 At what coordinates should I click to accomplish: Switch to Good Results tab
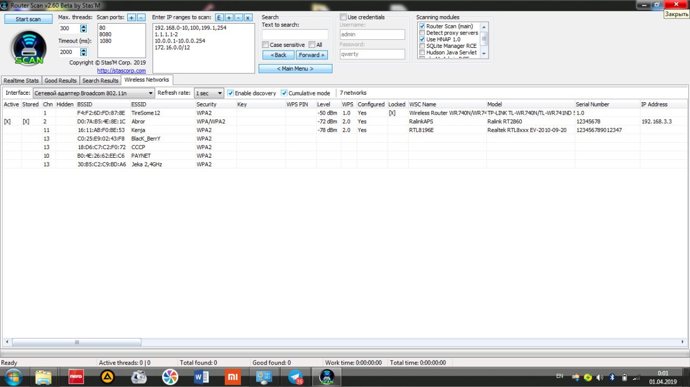pyautogui.click(x=60, y=81)
